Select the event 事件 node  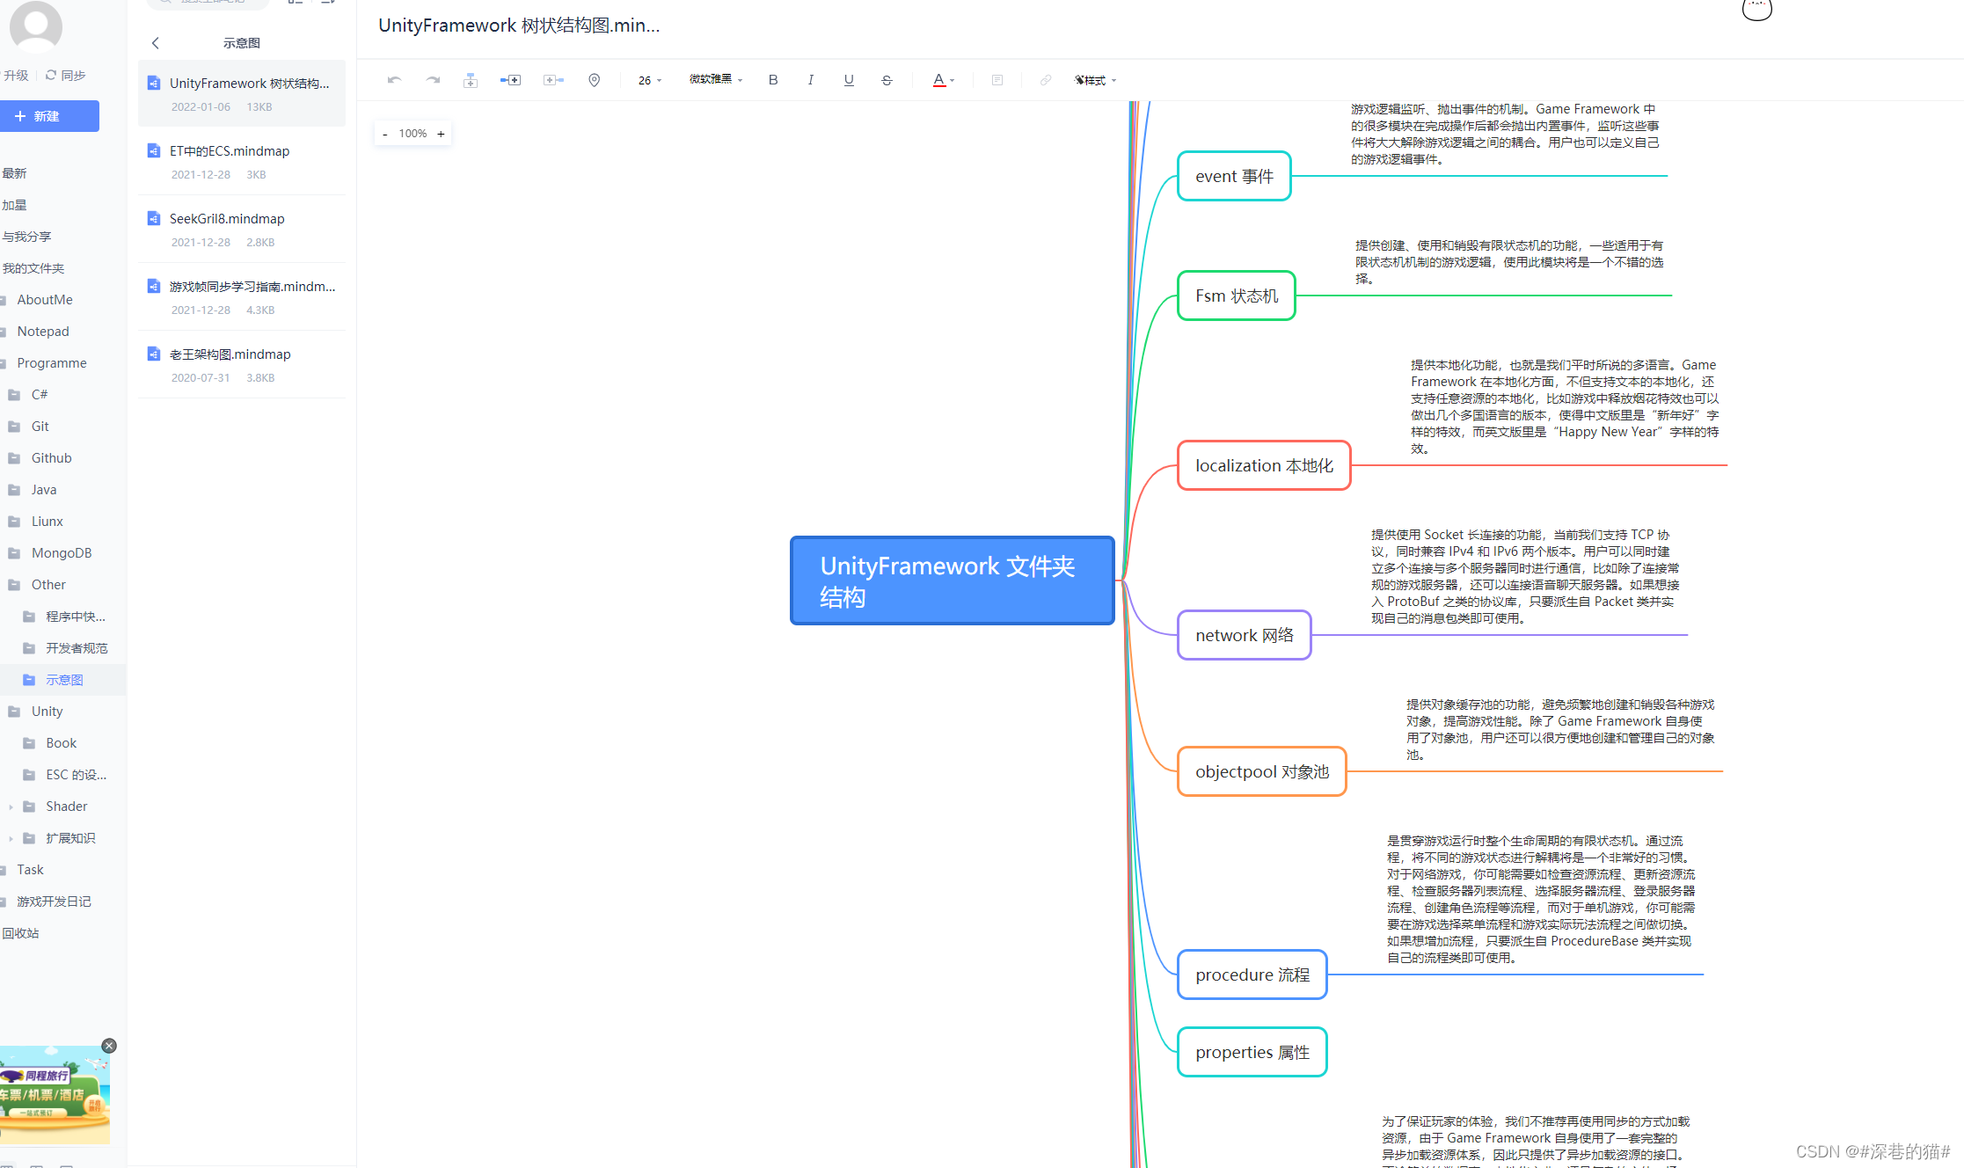pos(1234,176)
